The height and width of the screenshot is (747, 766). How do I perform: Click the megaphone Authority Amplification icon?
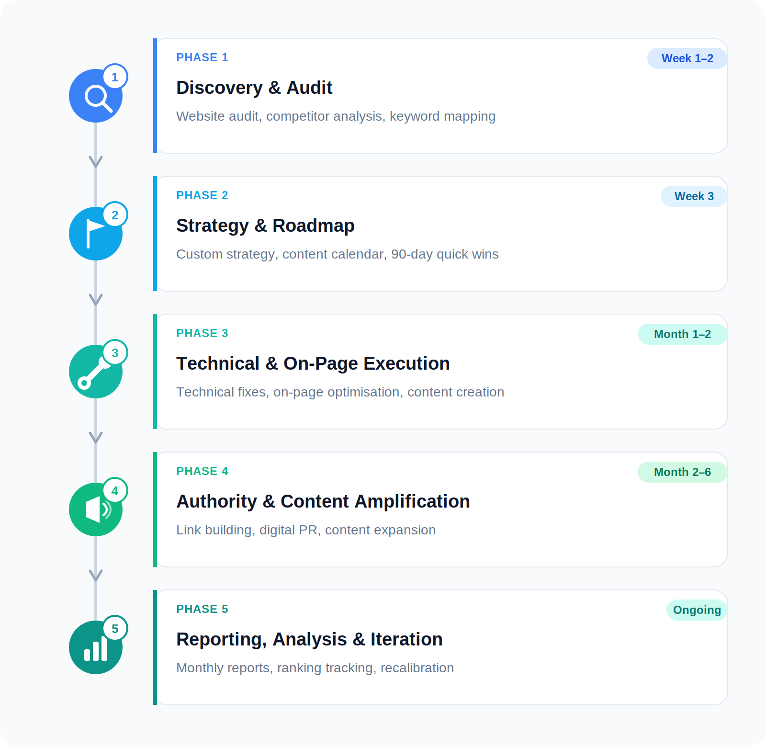96,509
